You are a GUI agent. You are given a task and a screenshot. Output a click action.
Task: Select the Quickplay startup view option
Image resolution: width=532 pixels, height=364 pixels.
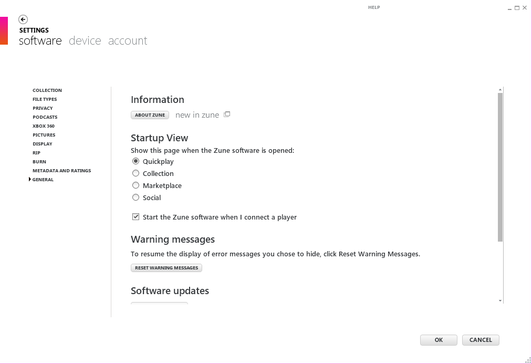coord(136,161)
